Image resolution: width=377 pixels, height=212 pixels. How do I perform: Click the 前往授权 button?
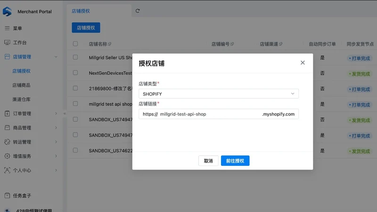pos(235,161)
